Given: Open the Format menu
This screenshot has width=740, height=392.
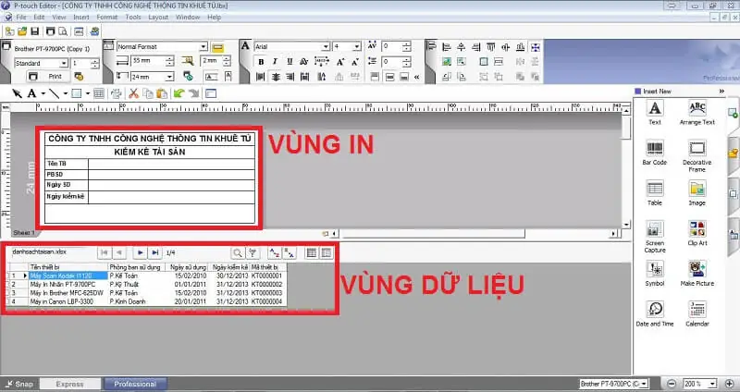Looking at the screenshot, I should point(107,17).
